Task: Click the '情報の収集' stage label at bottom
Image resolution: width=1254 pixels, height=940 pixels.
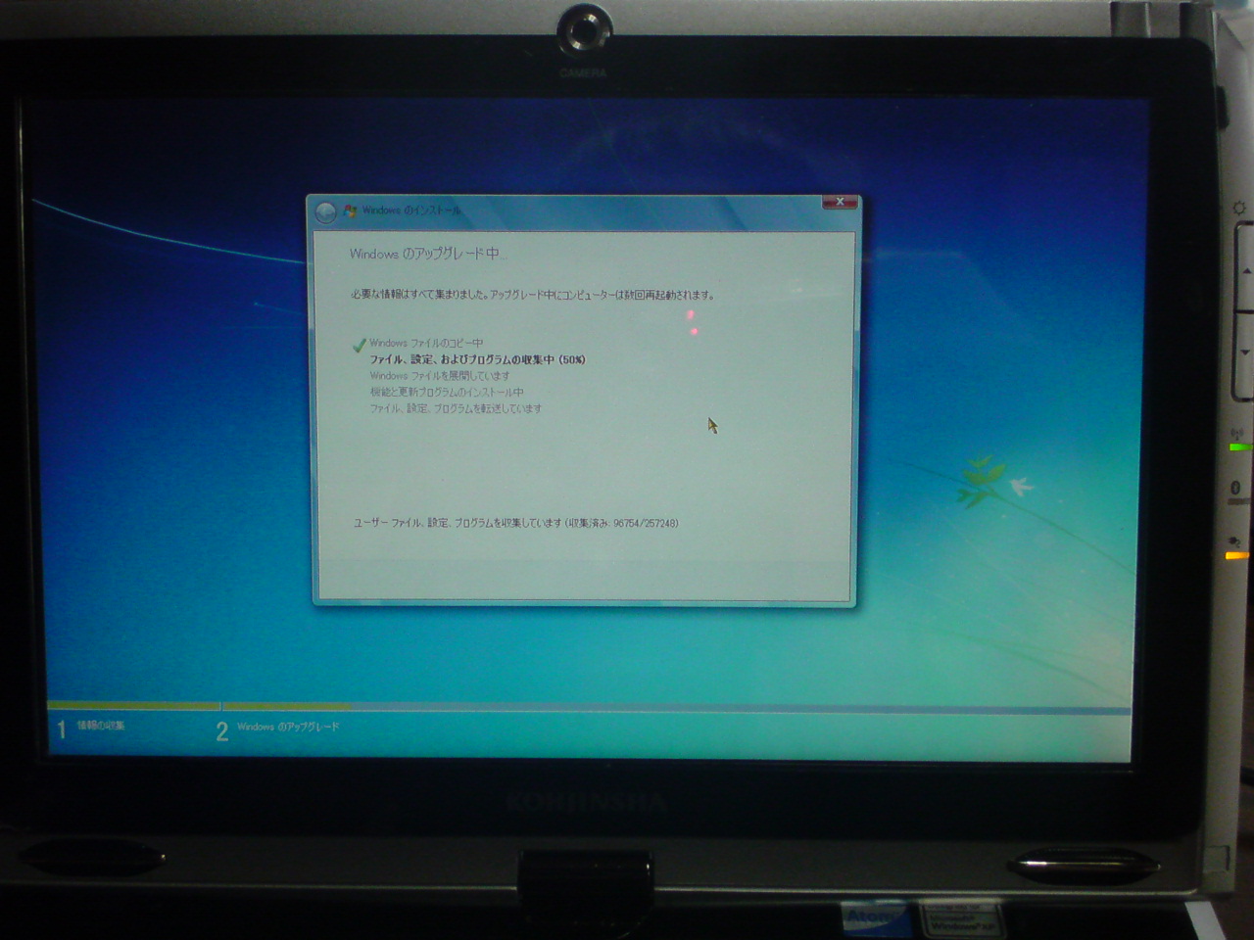Action: pyautogui.click(x=101, y=726)
